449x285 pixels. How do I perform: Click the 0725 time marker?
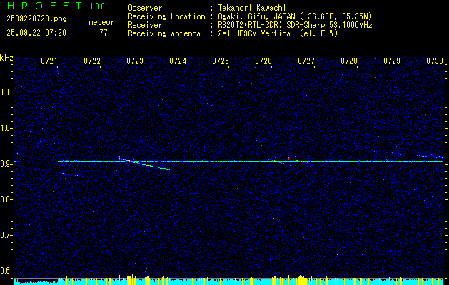coord(220,61)
